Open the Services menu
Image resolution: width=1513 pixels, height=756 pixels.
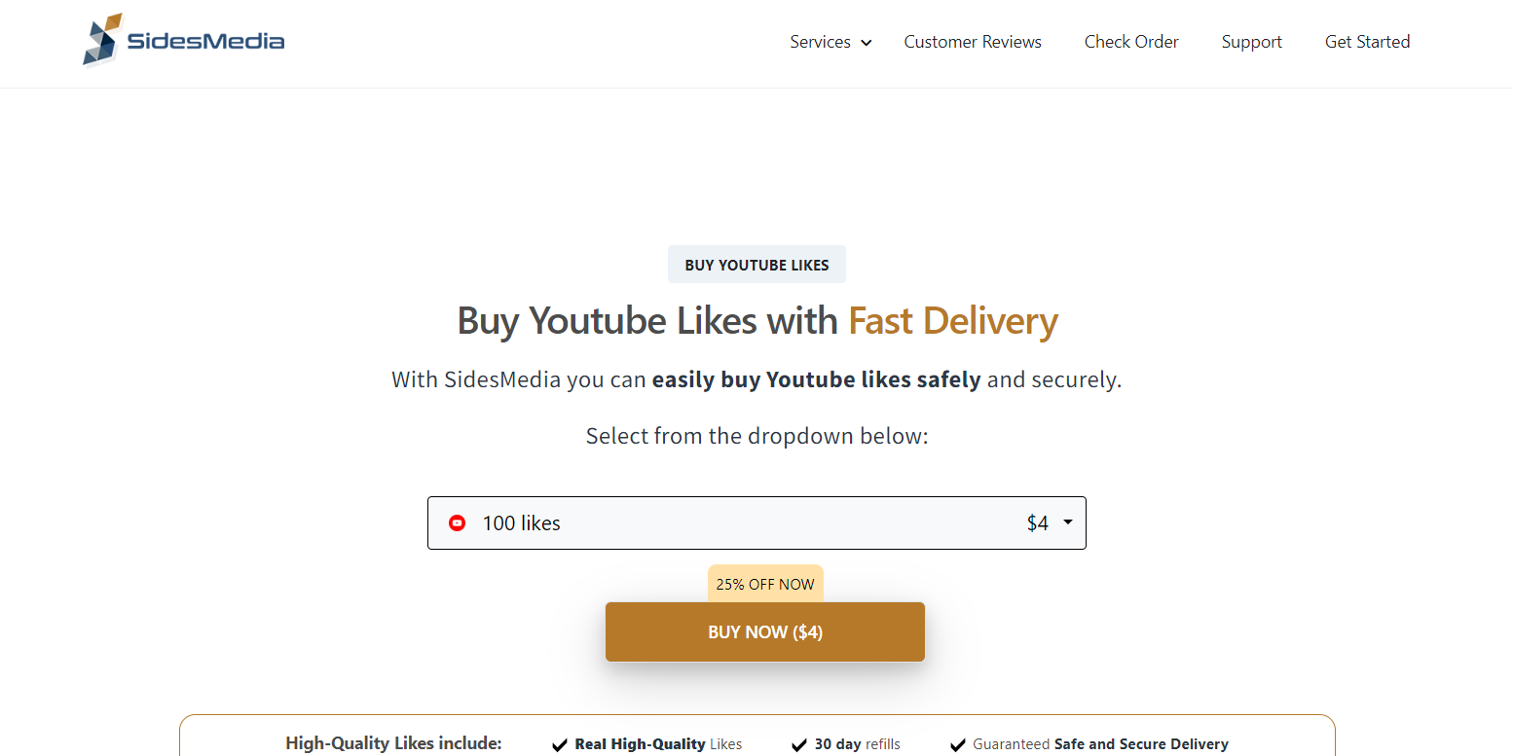point(820,42)
